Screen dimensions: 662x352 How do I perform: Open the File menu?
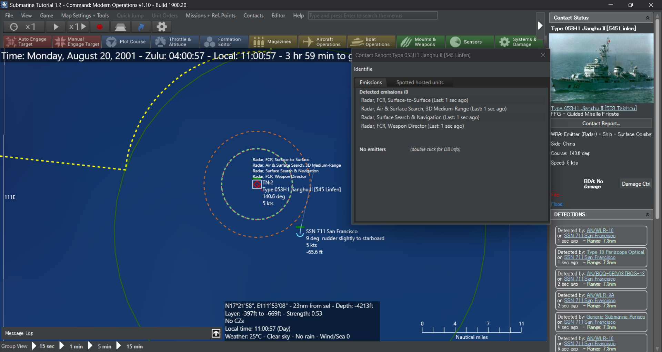click(x=9, y=16)
